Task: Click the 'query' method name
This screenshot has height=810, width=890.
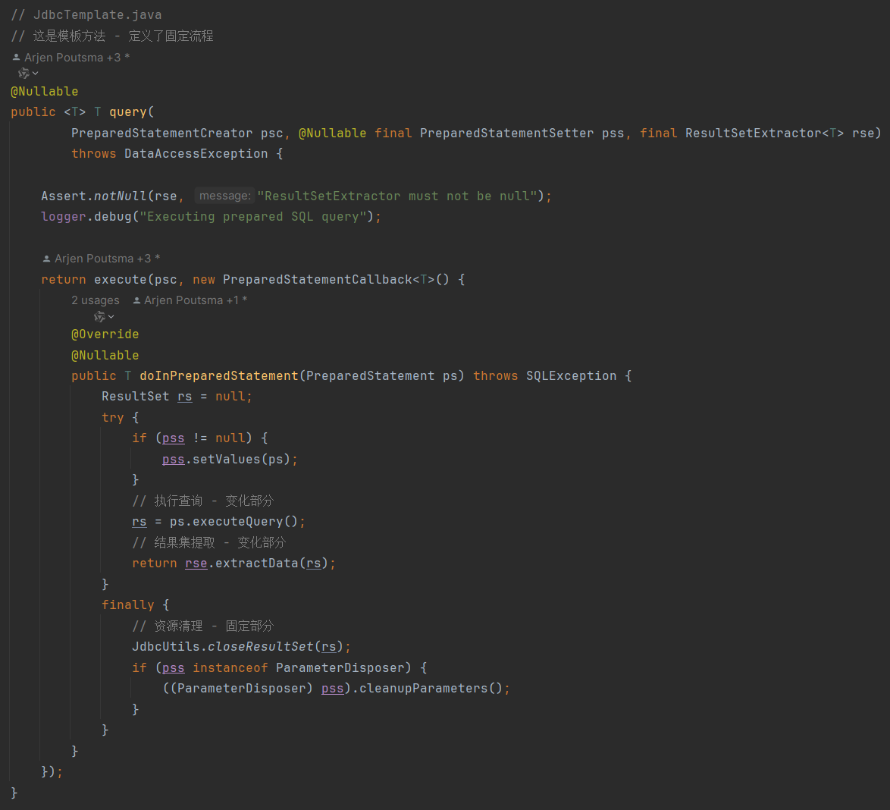Action: (127, 112)
